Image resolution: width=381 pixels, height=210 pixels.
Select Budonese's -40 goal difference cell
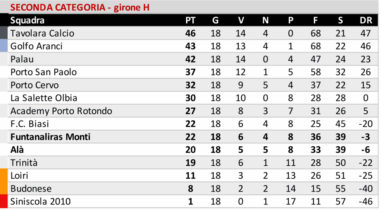tap(366, 189)
